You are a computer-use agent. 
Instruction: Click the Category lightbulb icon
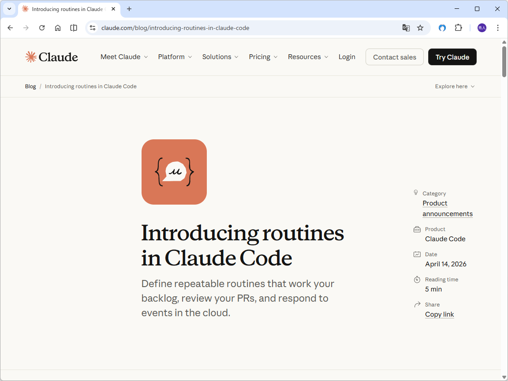[x=416, y=193]
